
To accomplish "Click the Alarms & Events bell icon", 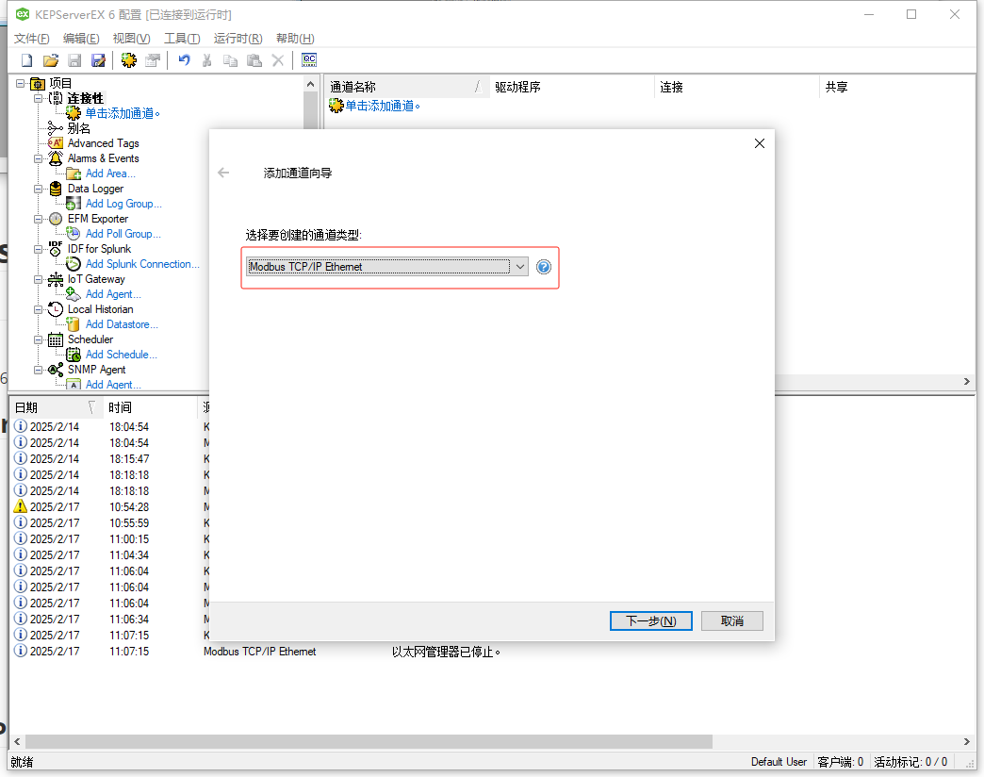I will click(x=56, y=158).
